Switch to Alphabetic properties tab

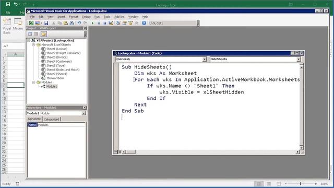tap(34, 119)
